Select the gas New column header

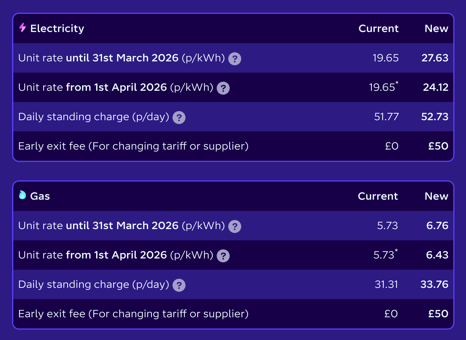436,196
